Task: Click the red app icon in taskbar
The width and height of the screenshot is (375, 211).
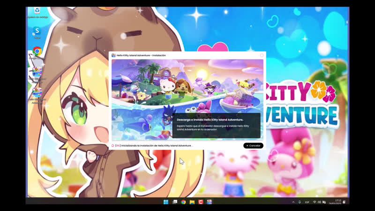Action: 201,202
